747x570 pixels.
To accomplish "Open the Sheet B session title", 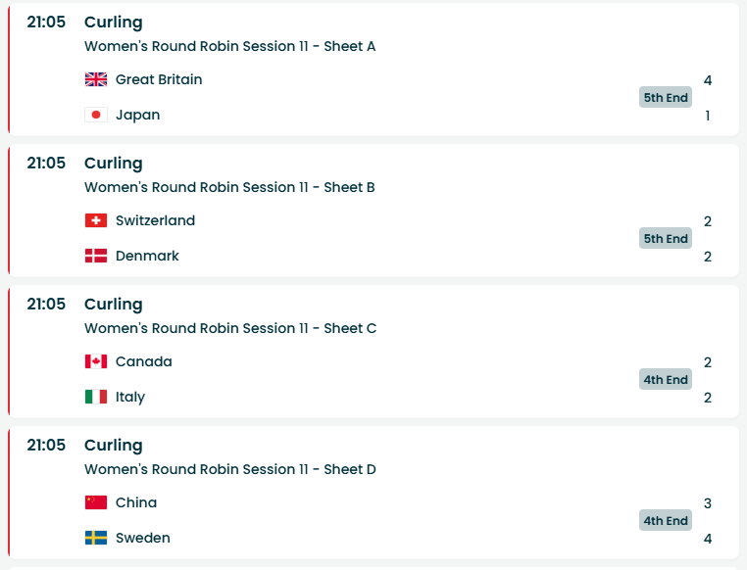I will (x=229, y=187).
